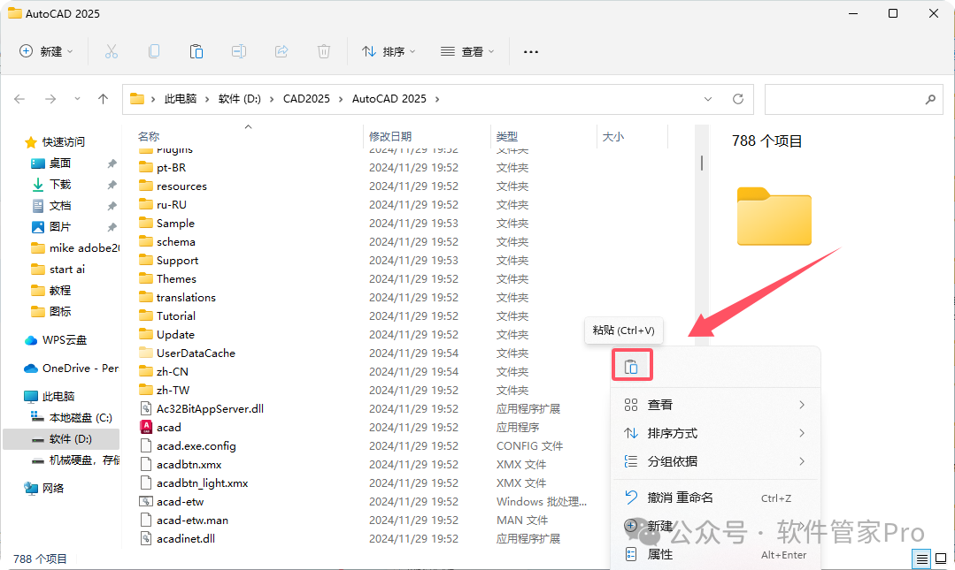The width and height of the screenshot is (955, 570).
Task: Open 文档 in quick access
Action: (x=59, y=206)
